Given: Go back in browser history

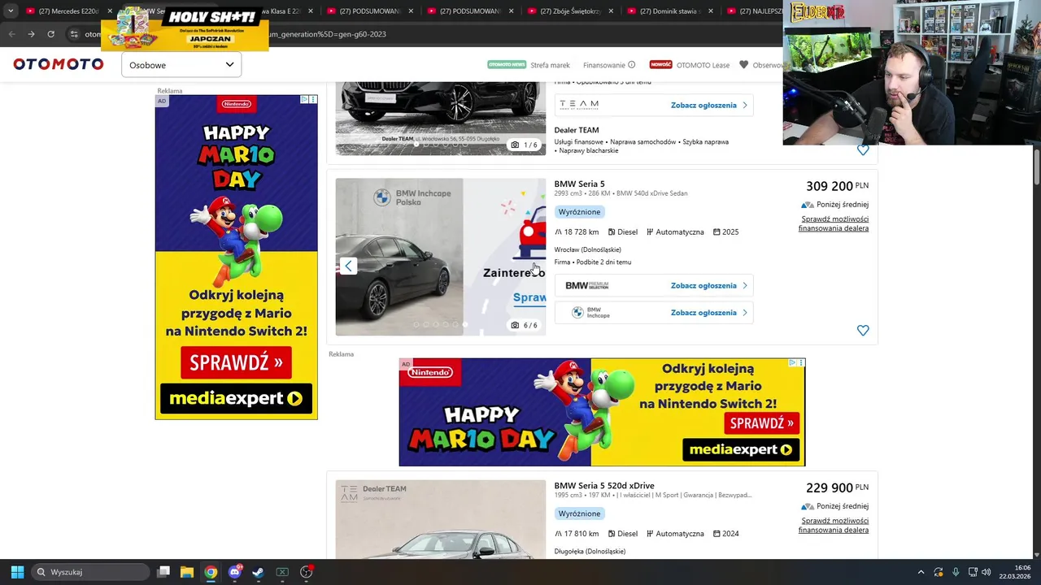Looking at the screenshot, I should pos(11,34).
